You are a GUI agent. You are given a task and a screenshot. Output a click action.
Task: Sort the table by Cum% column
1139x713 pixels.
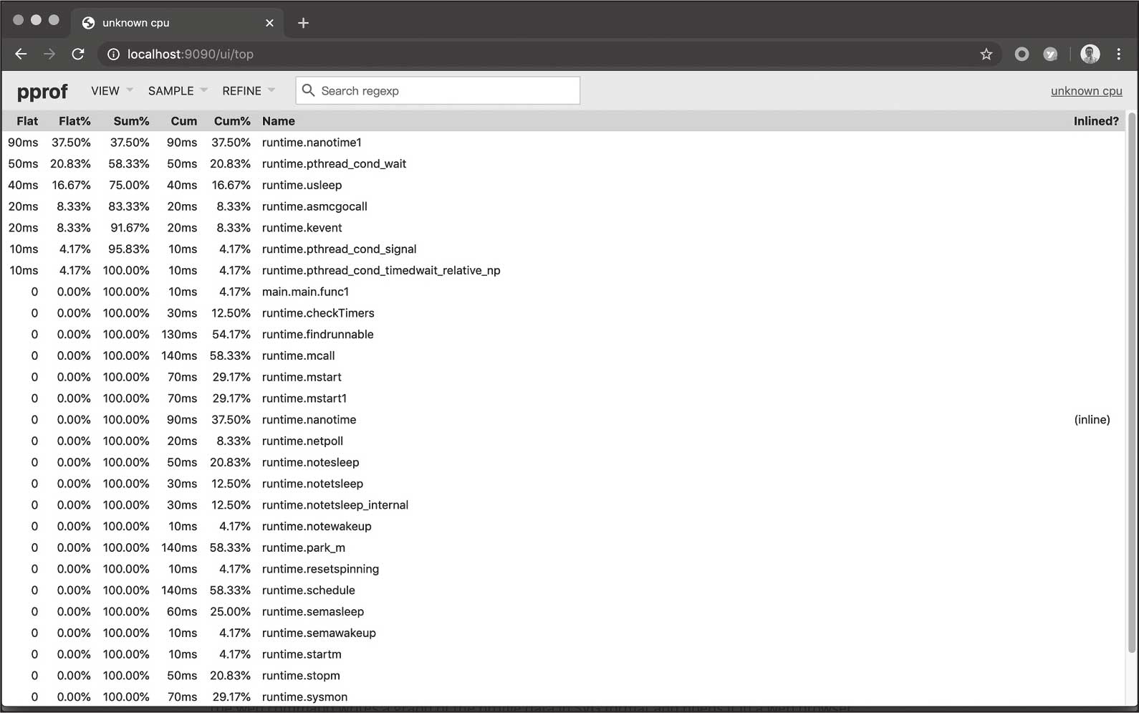pos(232,121)
